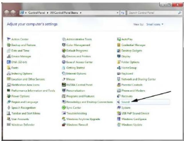184x141 pixels.
Task: Open the Devices and Printers icon
Action: click(x=64, y=56)
